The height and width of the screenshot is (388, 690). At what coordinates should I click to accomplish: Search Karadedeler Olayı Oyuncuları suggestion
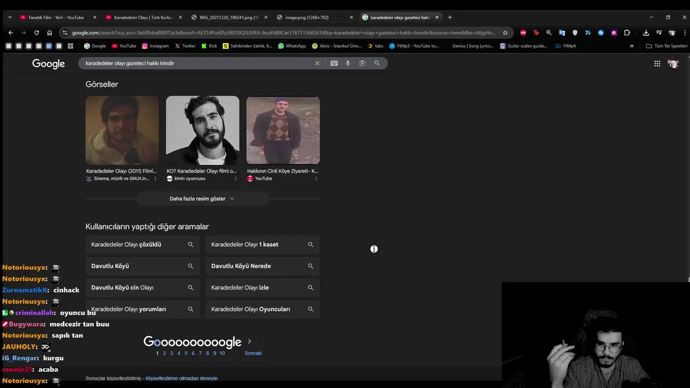[x=263, y=309]
